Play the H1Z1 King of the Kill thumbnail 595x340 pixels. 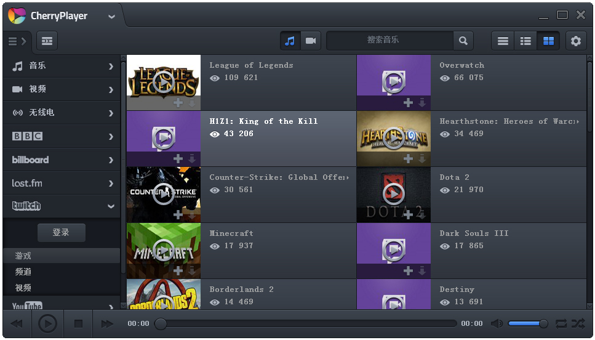[x=164, y=139]
